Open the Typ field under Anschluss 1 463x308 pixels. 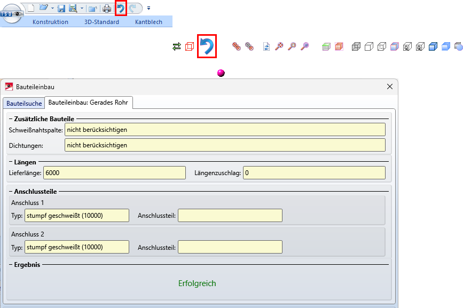pyautogui.click(x=77, y=215)
